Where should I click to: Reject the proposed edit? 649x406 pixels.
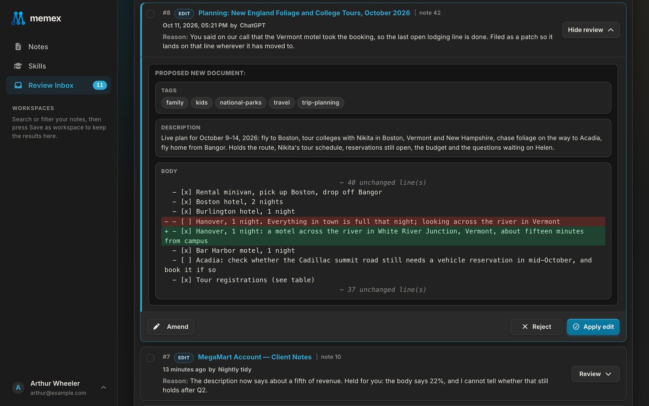point(536,327)
